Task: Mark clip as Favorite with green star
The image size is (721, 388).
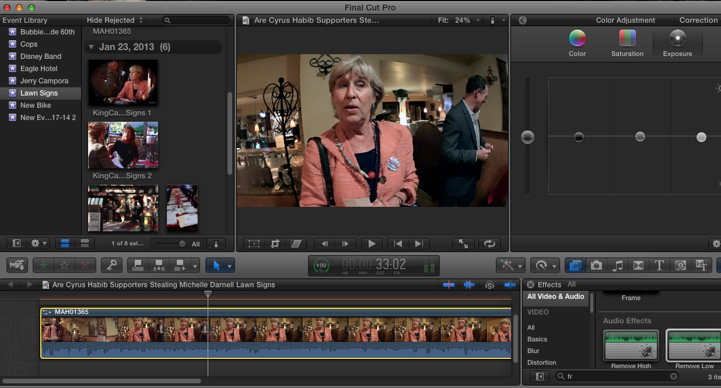Action: tap(43, 266)
